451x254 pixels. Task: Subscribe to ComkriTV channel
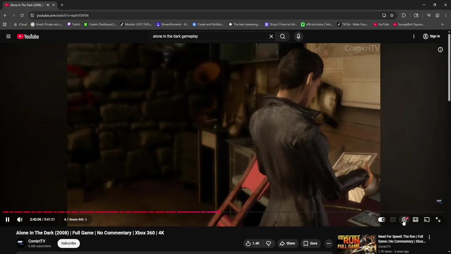point(69,243)
